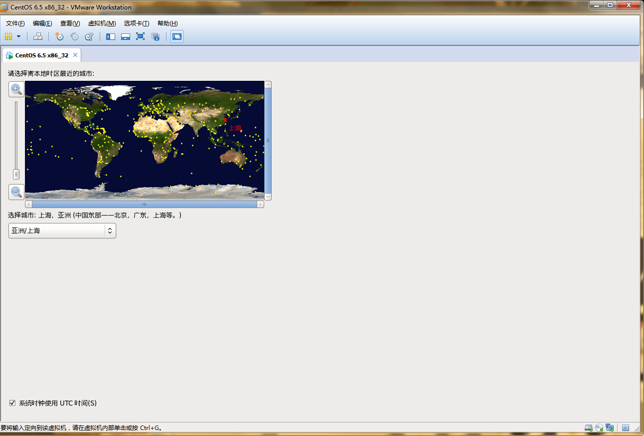Expand the 亚洲/上海 timezone dropdown
Viewport: 644px width, 436px height.
click(110, 230)
